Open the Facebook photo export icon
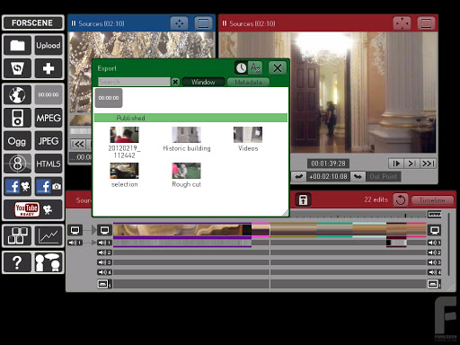The image size is (460, 345). tap(49, 187)
